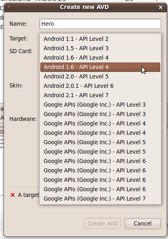Click the red X error icon
The height and width of the screenshot is (239, 168).
click(13, 195)
